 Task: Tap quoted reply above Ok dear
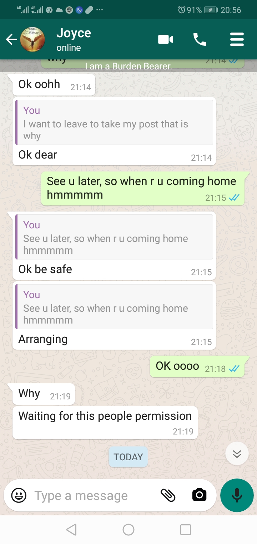pos(114,122)
